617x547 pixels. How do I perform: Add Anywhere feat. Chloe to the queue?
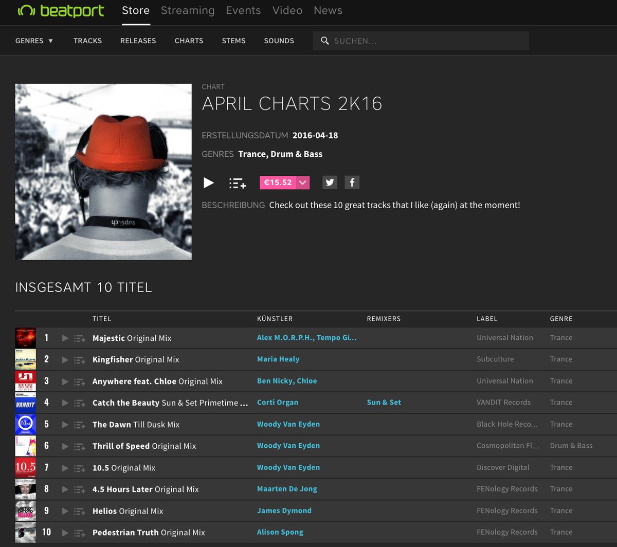point(80,381)
